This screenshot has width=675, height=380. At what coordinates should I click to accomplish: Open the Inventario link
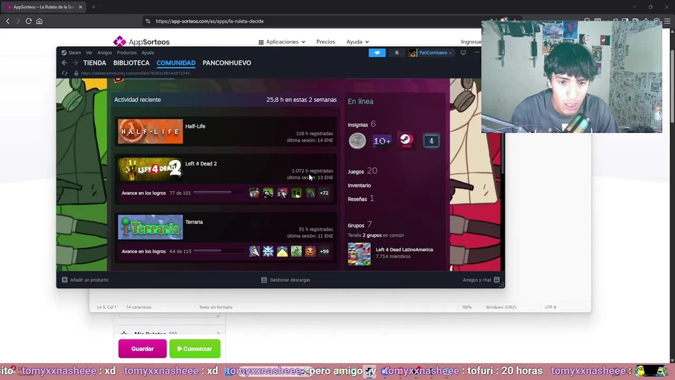tap(359, 185)
